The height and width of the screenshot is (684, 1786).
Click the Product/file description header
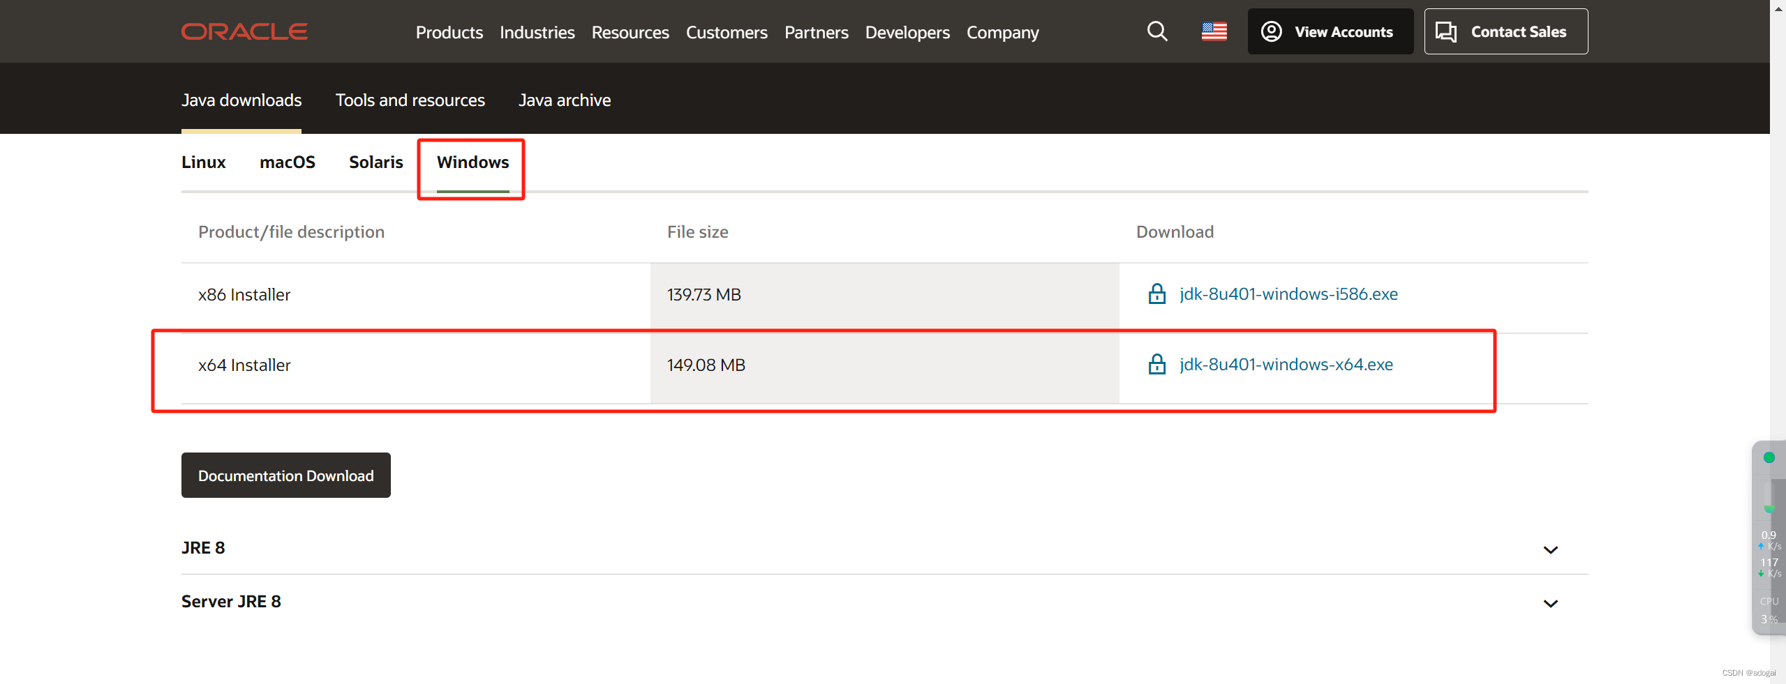291,232
